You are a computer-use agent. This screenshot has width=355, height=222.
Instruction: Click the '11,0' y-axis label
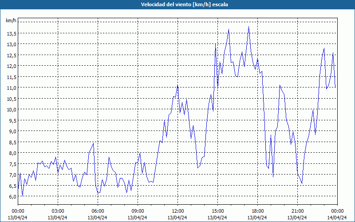tap(12, 88)
